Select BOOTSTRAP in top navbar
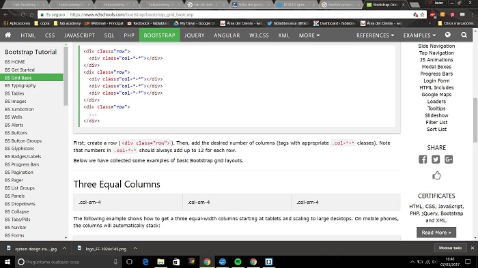This screenshot has height=268, width=478. click(159, 35)
